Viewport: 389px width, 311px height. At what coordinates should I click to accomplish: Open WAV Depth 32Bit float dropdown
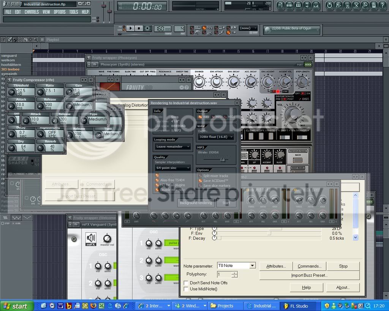[x=216, y=137]
